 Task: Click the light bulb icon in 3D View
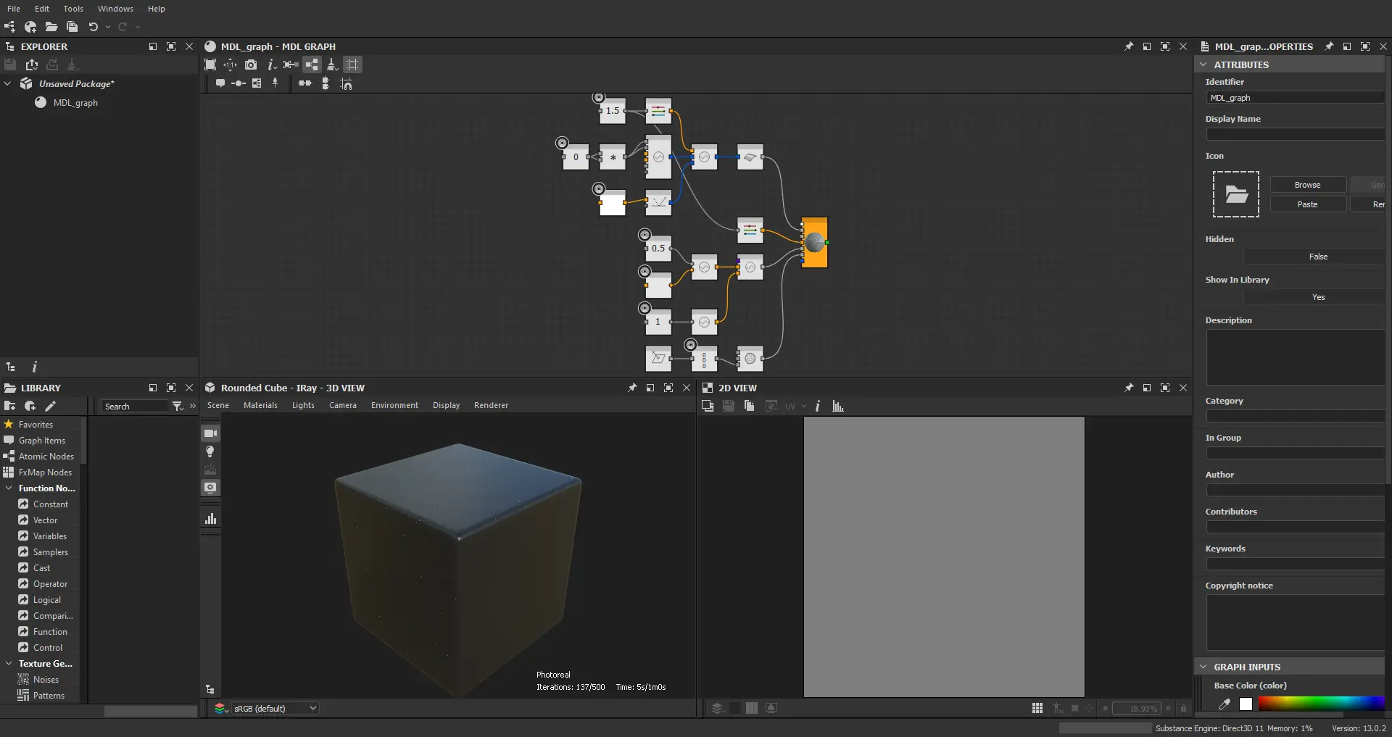(210, 451)
